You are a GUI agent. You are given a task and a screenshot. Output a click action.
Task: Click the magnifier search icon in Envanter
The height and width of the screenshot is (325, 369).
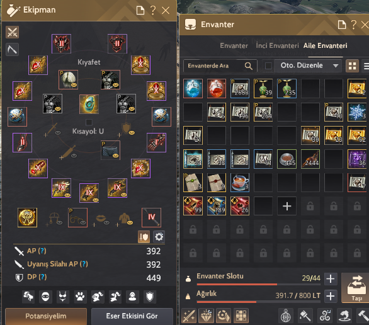pyautogui.click(x=249, y=66)
